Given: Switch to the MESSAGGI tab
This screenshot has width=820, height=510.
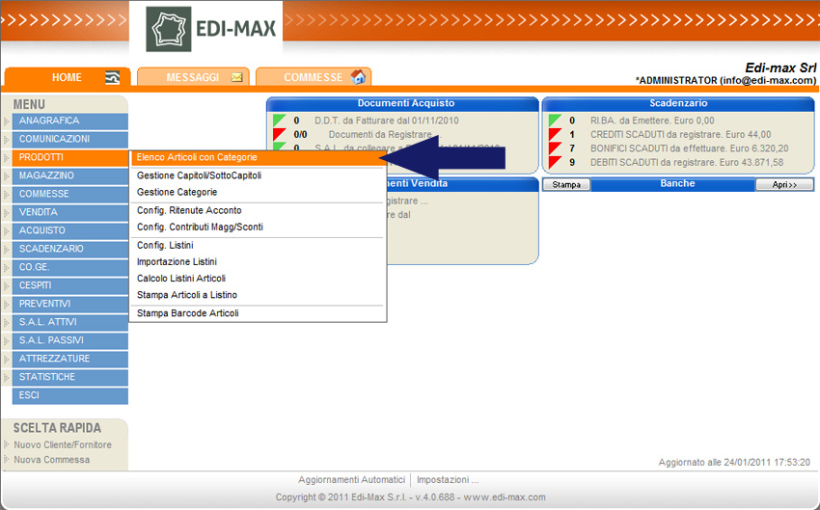Looking at the screenshot, I should (x=192, y=78).
